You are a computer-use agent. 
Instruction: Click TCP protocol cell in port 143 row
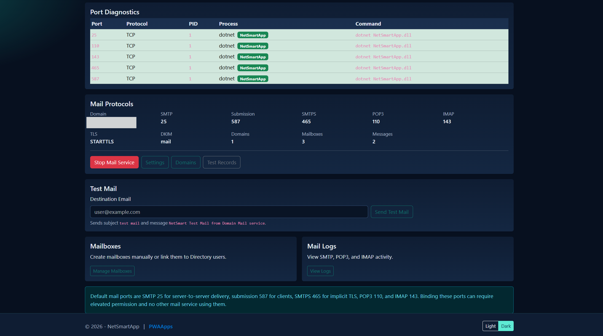pyautogui.click(x=131, y=57)
